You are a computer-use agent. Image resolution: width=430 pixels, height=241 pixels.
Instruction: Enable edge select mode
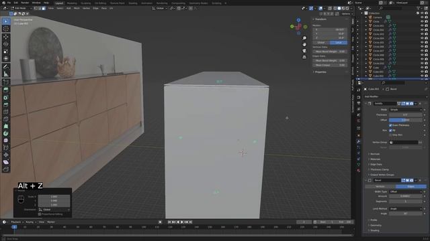tap(40, 8)
